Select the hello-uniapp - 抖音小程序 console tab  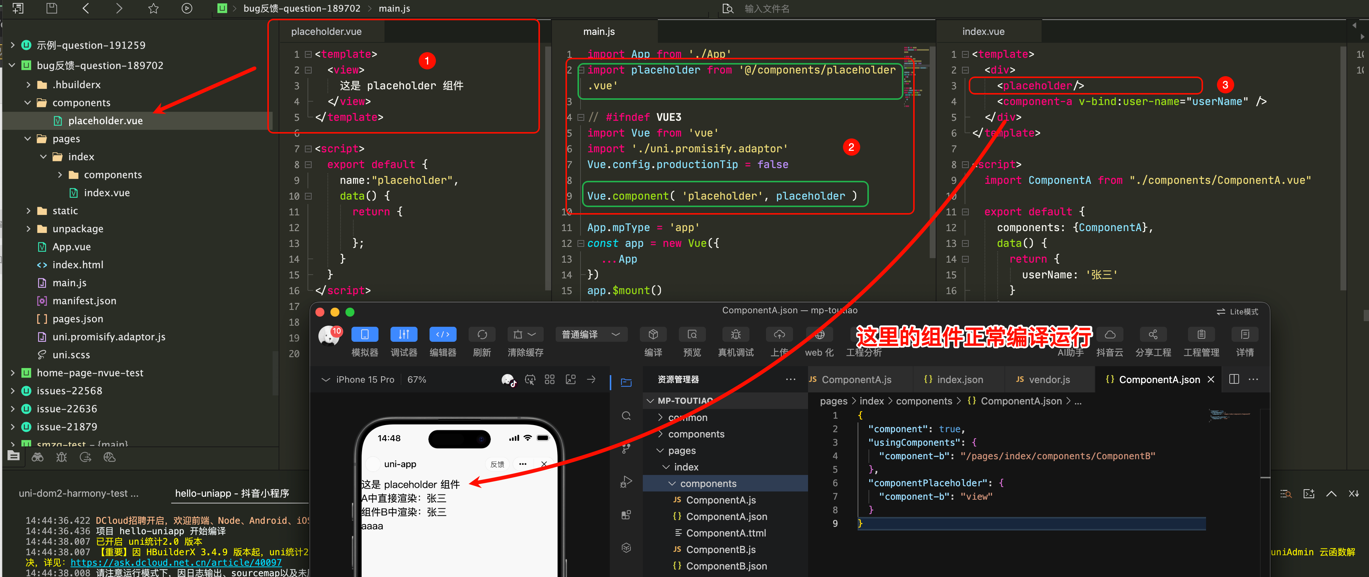[x=232, y=493]
